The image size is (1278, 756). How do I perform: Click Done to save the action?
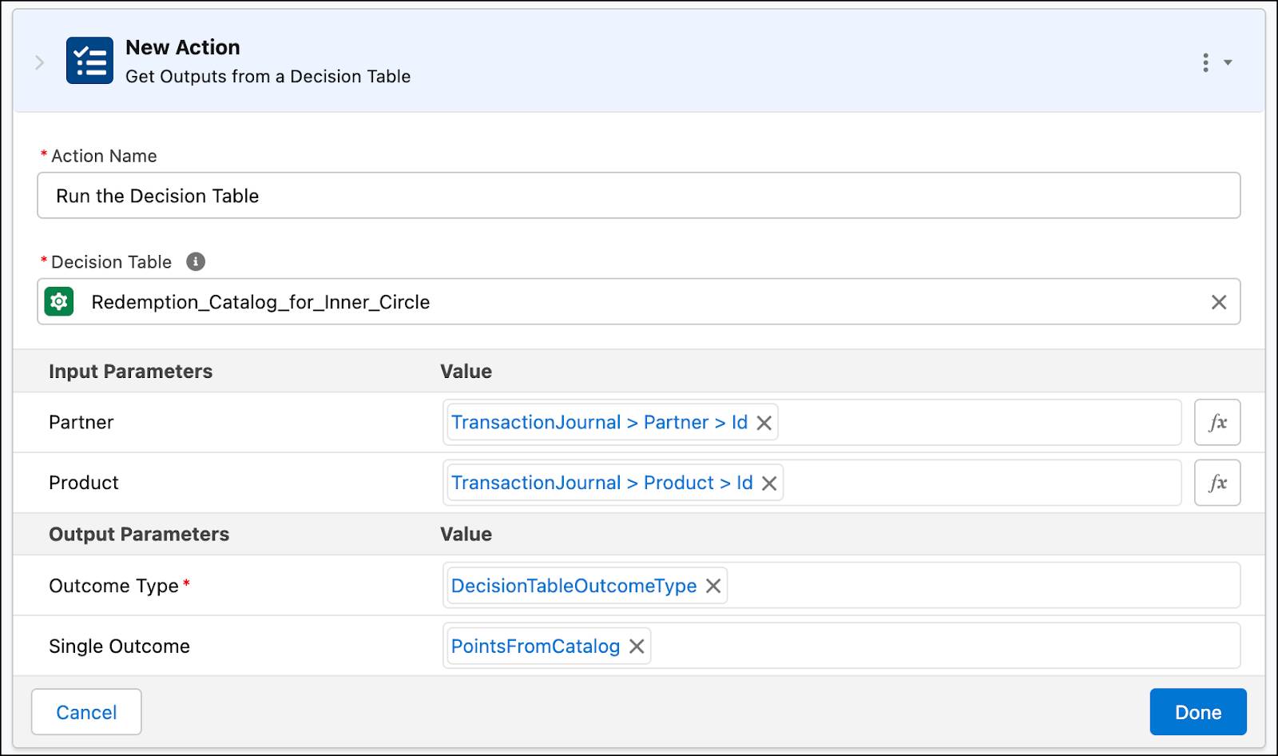tap(1197, 711)
